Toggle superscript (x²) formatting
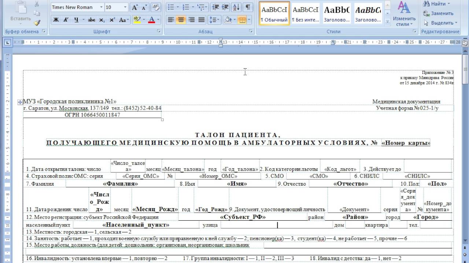 tap(112, 20)
